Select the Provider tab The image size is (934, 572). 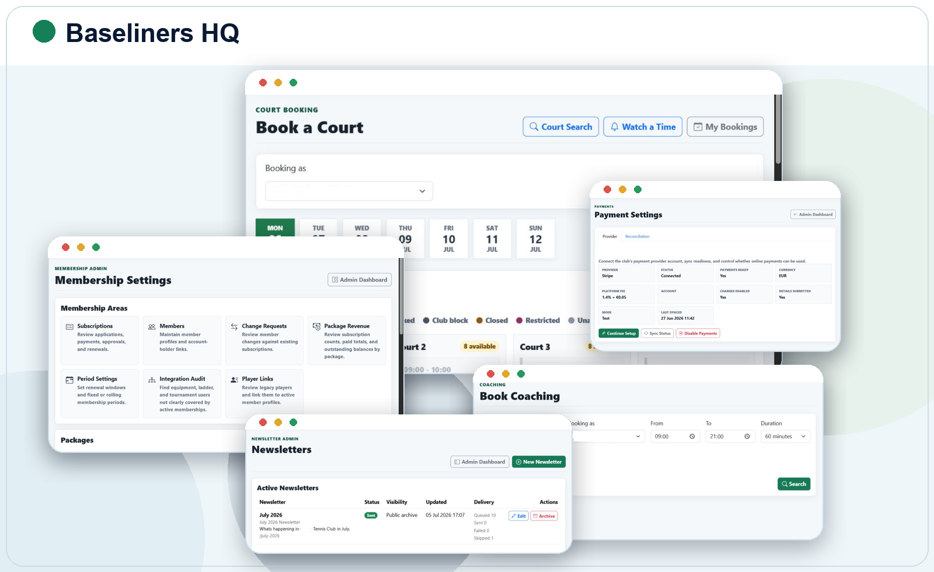tap(609, 236)
